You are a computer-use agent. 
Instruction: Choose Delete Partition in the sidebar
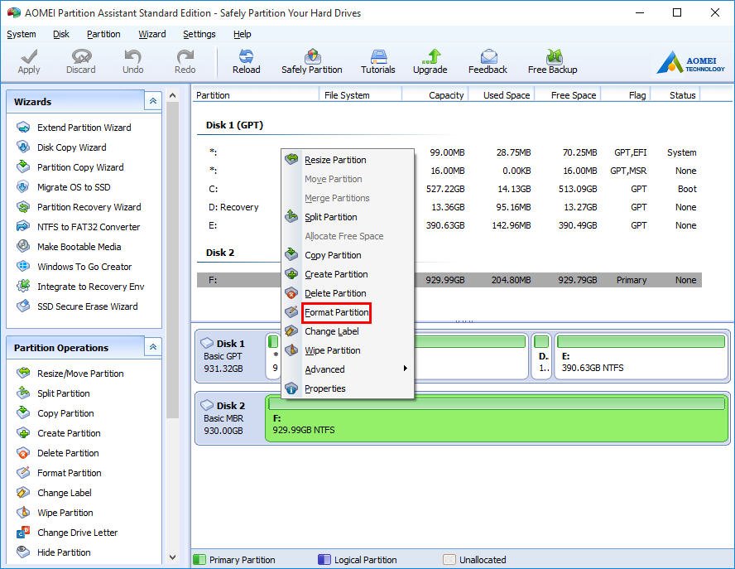58,453
